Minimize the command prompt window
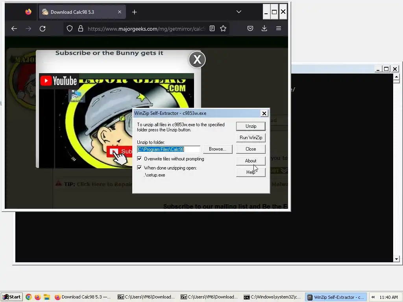The image size is (403, 302). click(377, 69)
